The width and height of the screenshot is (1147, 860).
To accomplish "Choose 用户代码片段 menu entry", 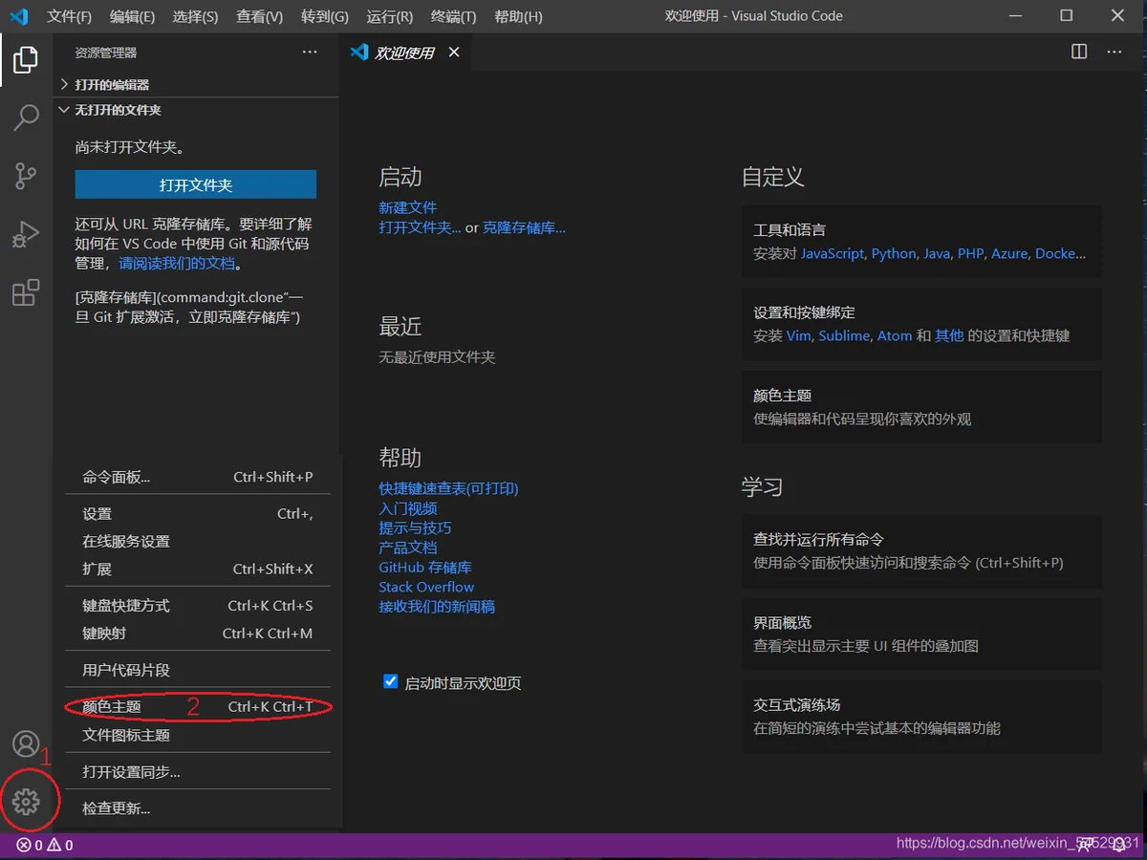I will click(198, 670).
